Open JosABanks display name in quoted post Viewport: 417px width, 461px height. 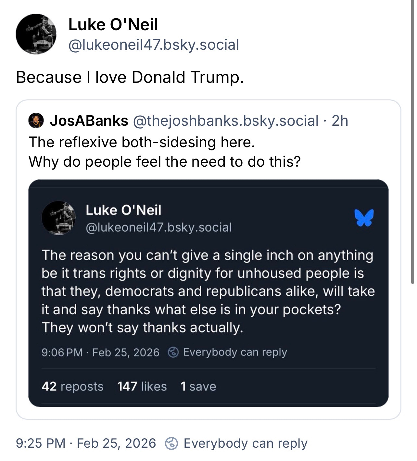pyautogui.click(x=89, y=121)
